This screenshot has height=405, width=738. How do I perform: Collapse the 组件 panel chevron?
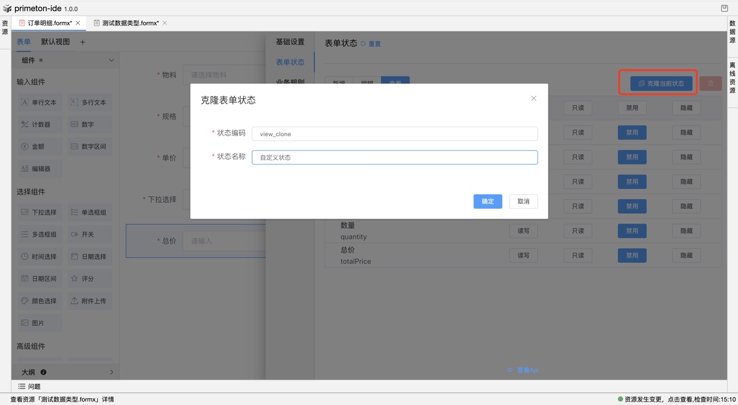click(111, 60)
